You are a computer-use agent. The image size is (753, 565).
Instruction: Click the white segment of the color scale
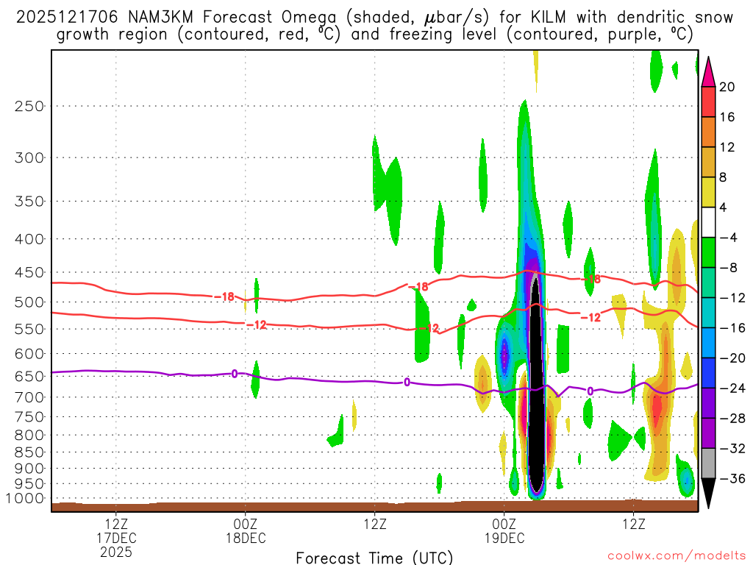pyautogui.click(x=708, y=222)
